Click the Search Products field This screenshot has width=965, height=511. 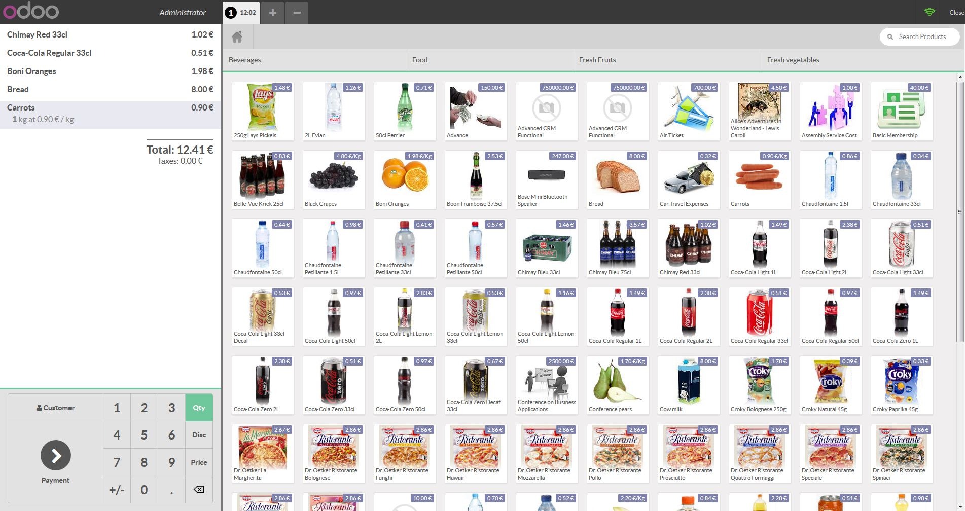pos(922,36)
